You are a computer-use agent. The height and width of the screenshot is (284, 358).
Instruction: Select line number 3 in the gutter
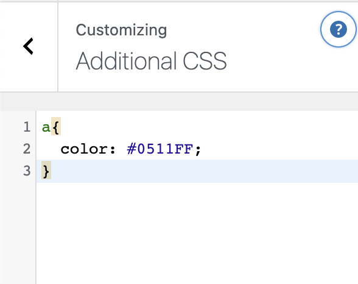tap(27, 171)
